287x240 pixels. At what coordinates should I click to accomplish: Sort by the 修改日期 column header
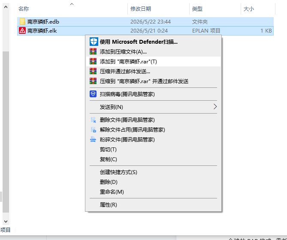(x=141, y=9)
